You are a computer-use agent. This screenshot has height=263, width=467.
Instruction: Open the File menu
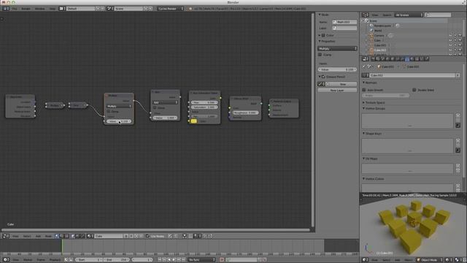15,9
